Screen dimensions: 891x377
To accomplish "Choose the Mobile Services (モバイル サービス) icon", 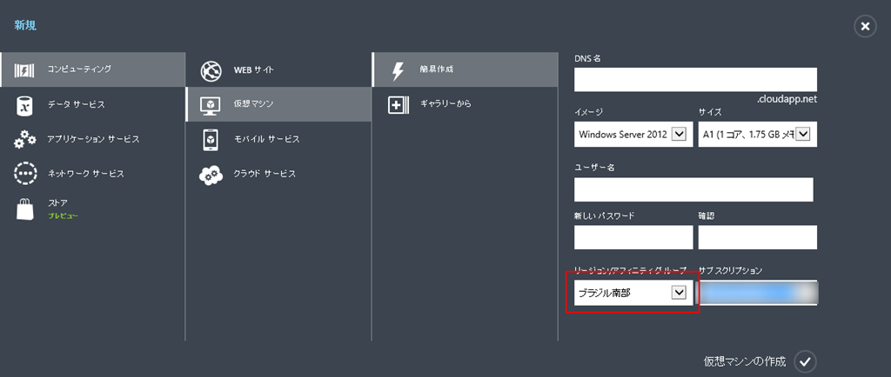I will pyautogui.click(x=211, y=139).
